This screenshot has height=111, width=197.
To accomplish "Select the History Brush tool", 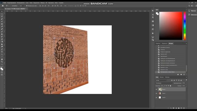I will [2, 36].
